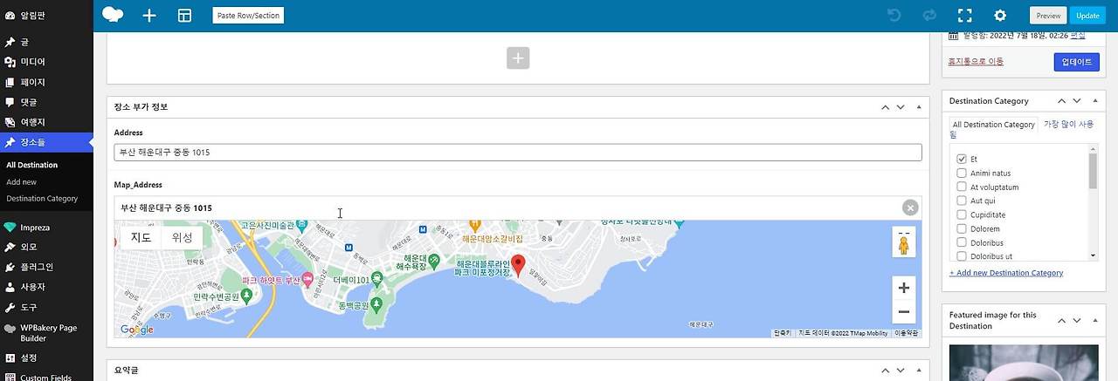Add new element with plus icon
Viewport: 1118px width, 381px height.
tap(149, 16)
